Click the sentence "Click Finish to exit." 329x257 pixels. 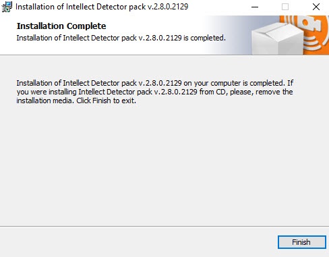[106, 101]
